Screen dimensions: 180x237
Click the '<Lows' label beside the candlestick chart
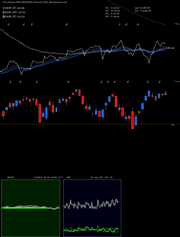177,81
